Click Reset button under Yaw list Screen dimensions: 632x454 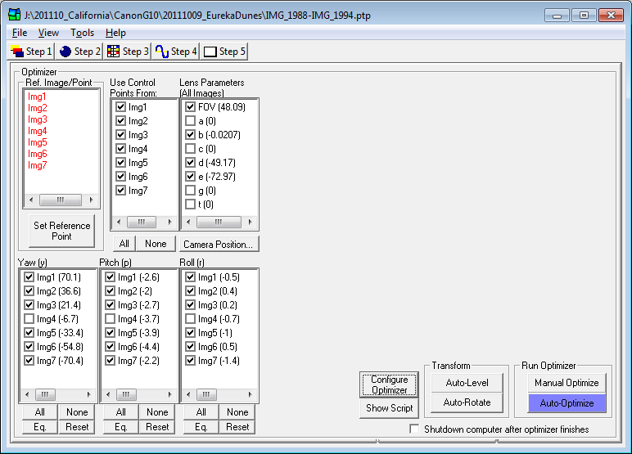(x=77, y=427)
